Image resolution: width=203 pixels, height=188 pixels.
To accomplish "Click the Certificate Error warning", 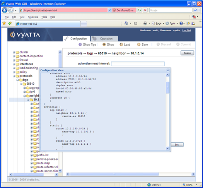I will click(124, 10).
